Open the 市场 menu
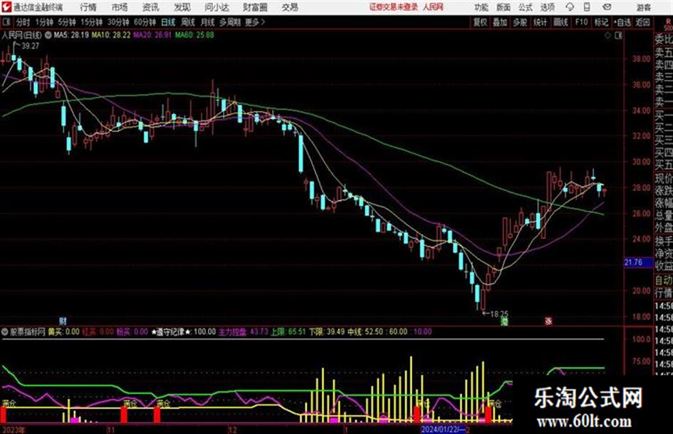Screen dimensions: 673x434 120,7
